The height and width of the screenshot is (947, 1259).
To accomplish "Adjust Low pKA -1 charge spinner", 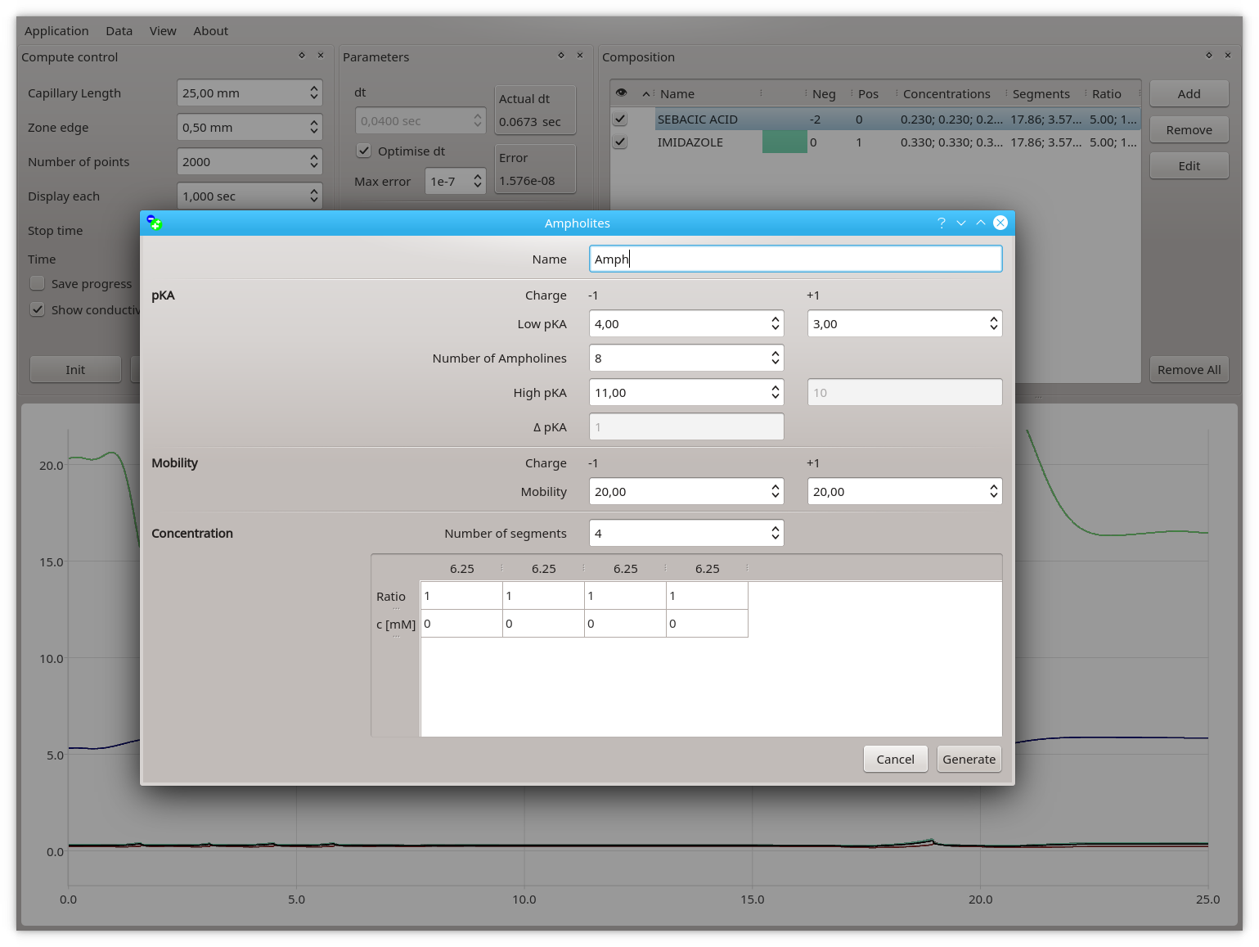I will [x=776, y=323].
